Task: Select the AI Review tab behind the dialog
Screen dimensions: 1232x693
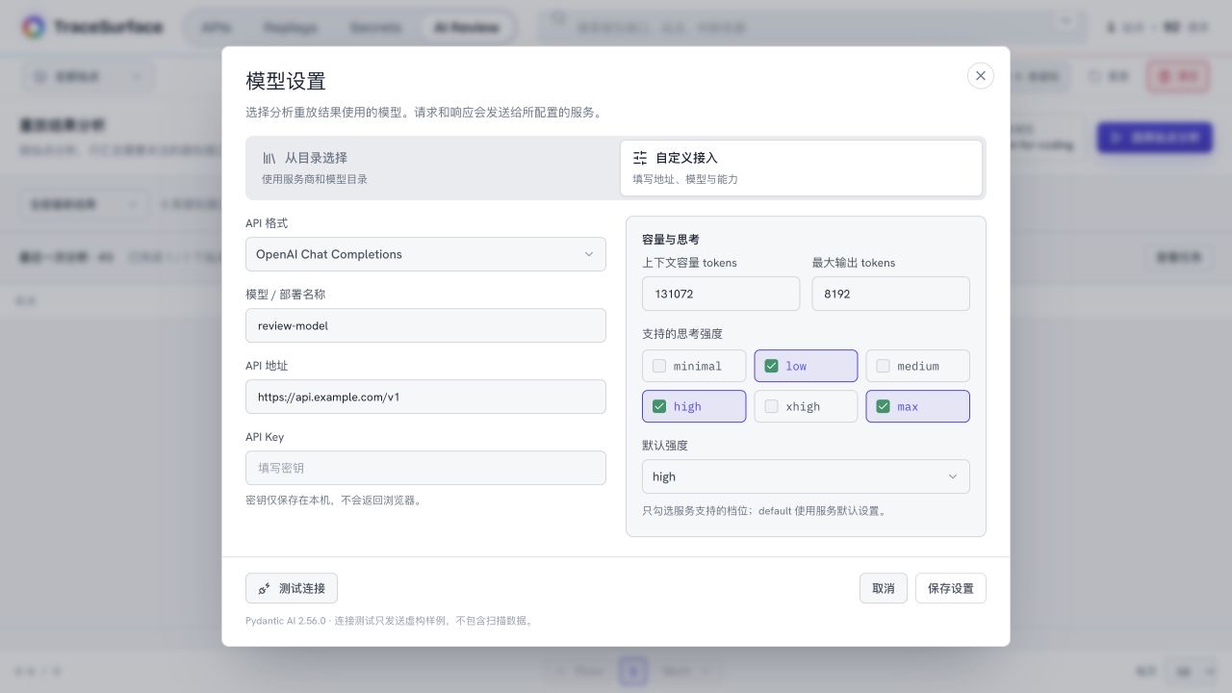Action: [x=466, y=27]
